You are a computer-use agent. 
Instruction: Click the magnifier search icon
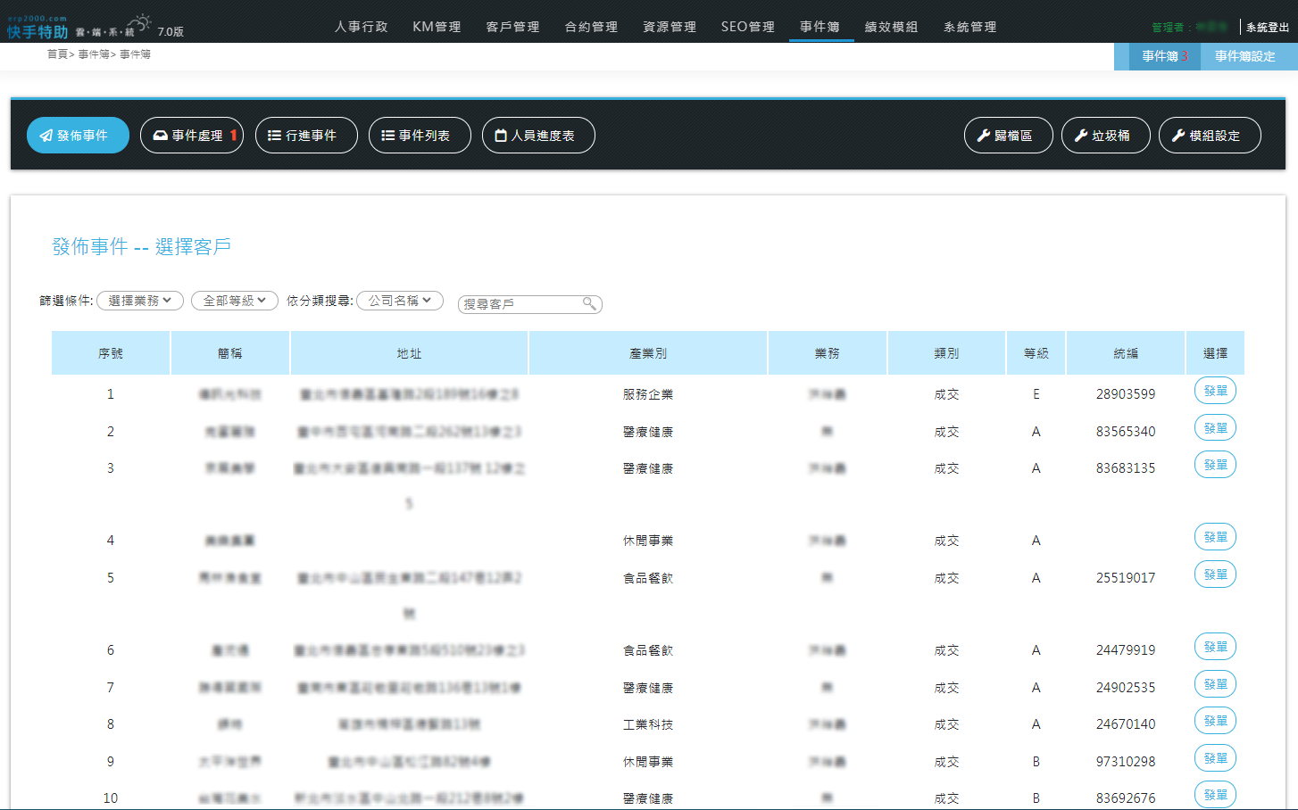pyautogui.click(x=589, y=303)
